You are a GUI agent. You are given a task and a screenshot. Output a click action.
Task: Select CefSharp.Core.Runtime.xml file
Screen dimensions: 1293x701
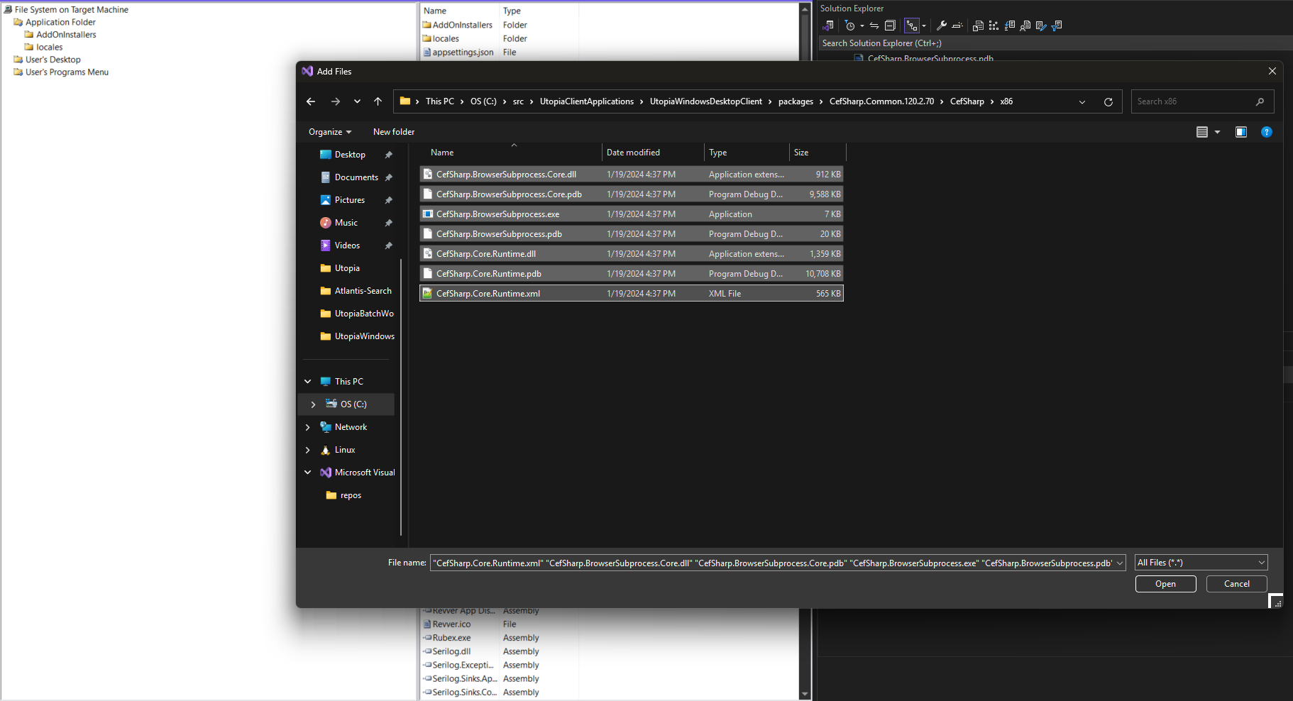pos(632,294)
